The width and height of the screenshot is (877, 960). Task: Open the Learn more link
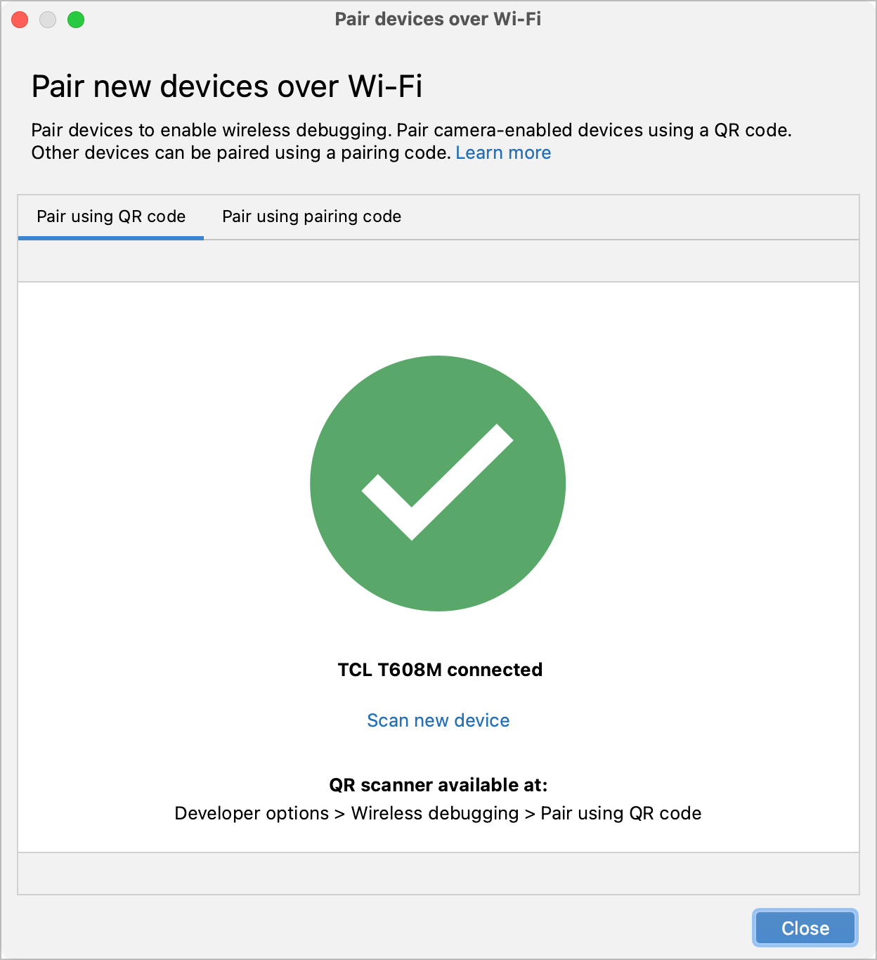tap(503, 153)
